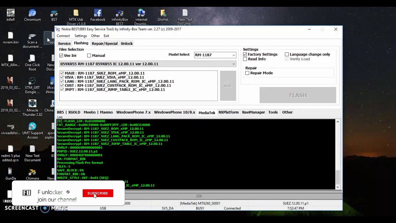Screen dimensions: 396x223
Task: Open the ShoheL folder on desktop
Action: [x=163, y=15]
